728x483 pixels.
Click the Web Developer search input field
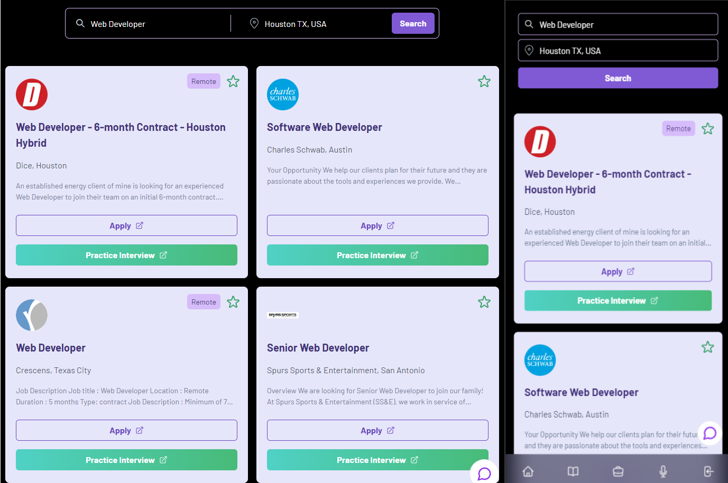coord(148,23)
